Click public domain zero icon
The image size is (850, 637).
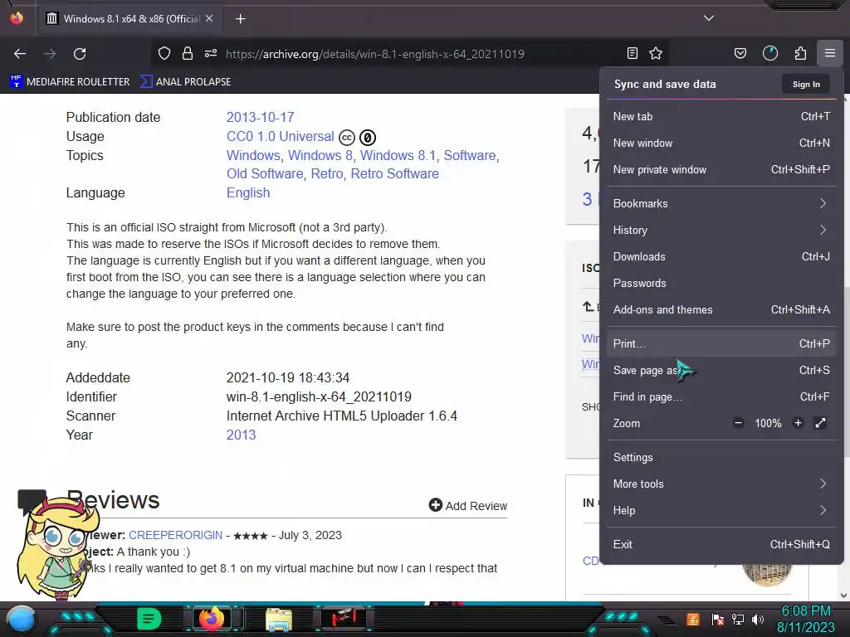368,138
